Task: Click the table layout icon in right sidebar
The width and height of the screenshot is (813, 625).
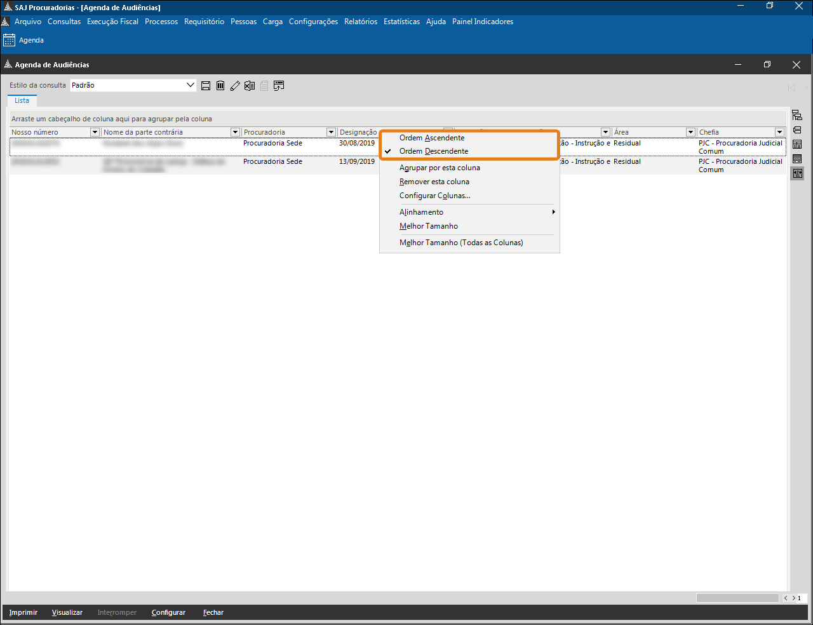Action: [x=797, y=145]
